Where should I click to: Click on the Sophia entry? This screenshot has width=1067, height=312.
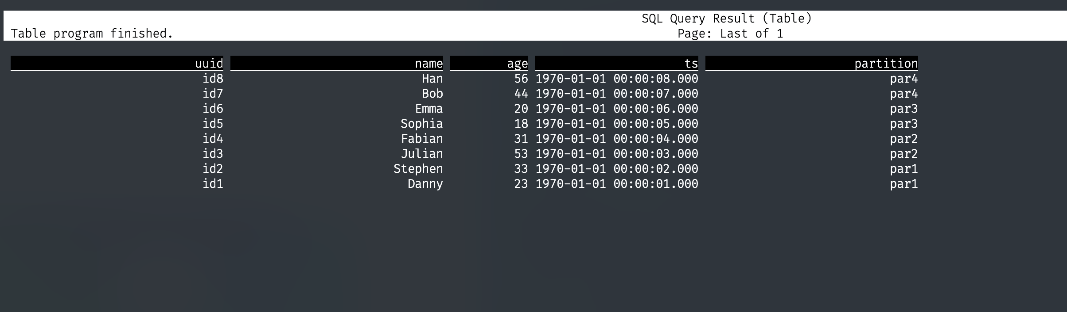coord(422,124)
